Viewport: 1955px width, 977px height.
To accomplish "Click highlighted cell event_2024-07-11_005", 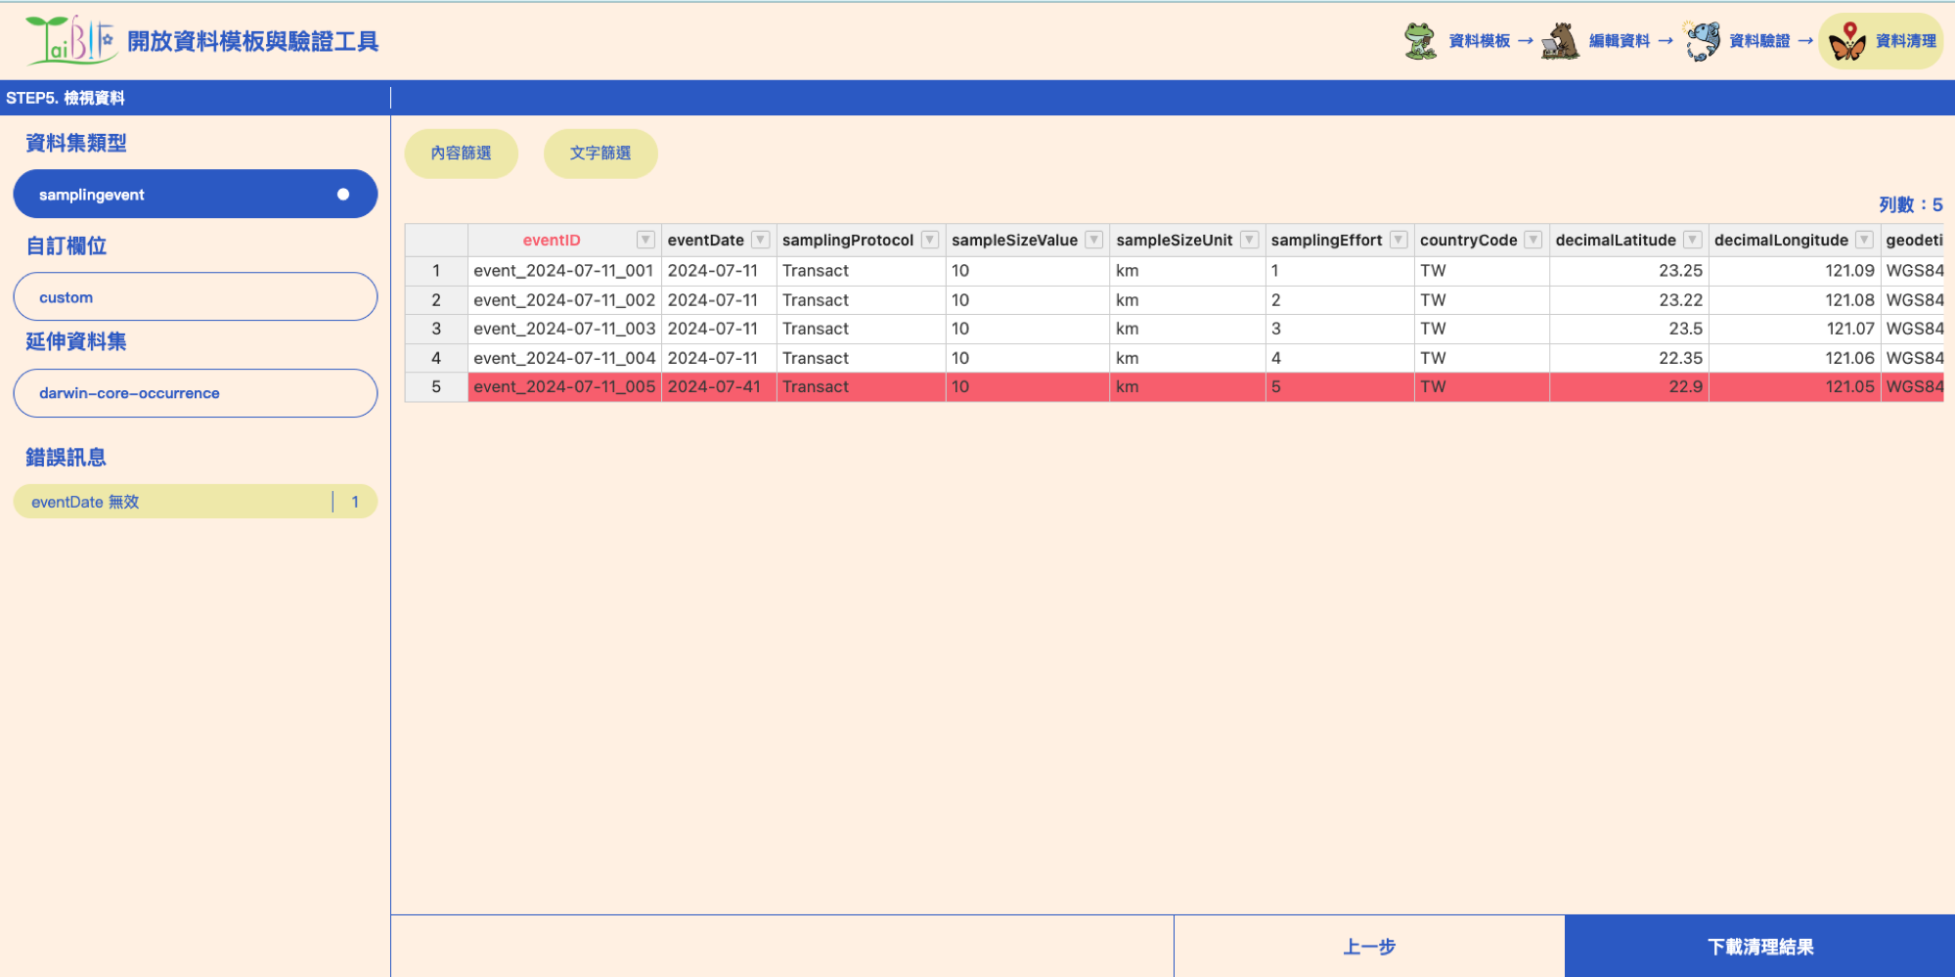I will click(564, 387).
